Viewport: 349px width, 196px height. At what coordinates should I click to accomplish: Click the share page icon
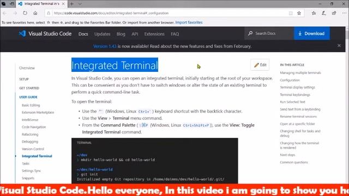pyautogui.click(x=334, y=13)
